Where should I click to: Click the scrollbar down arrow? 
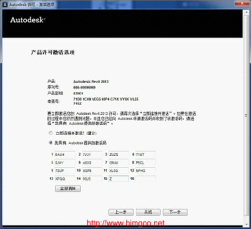[x=246, y=224]
